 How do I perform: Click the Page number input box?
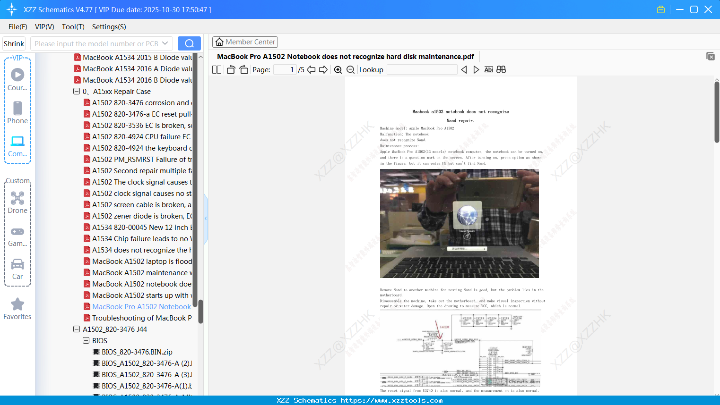(285, 70)
